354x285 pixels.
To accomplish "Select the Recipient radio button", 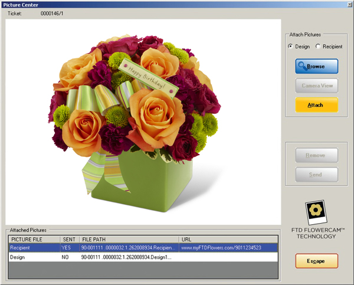I will coord(319,47).
